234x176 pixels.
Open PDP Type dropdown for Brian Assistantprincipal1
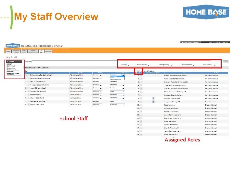(97, 75)
